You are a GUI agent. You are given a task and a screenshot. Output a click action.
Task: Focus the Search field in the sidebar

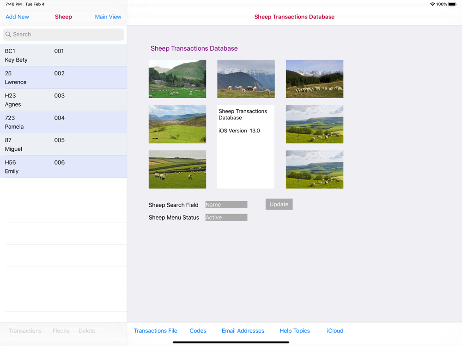[x=63, y=35]
